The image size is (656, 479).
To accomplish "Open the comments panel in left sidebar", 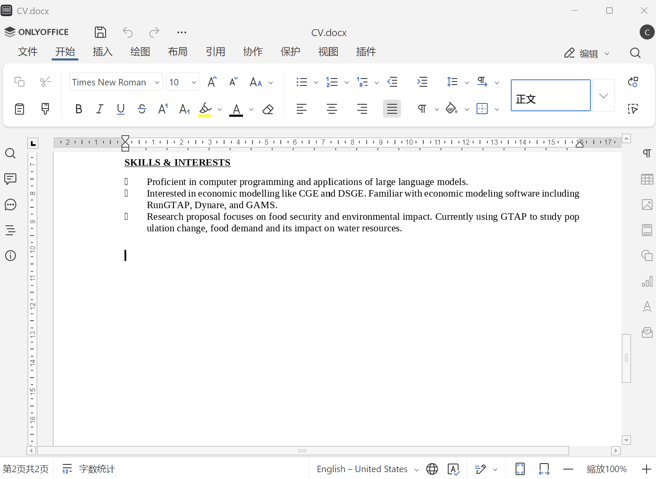I will [x=10, y=179].
